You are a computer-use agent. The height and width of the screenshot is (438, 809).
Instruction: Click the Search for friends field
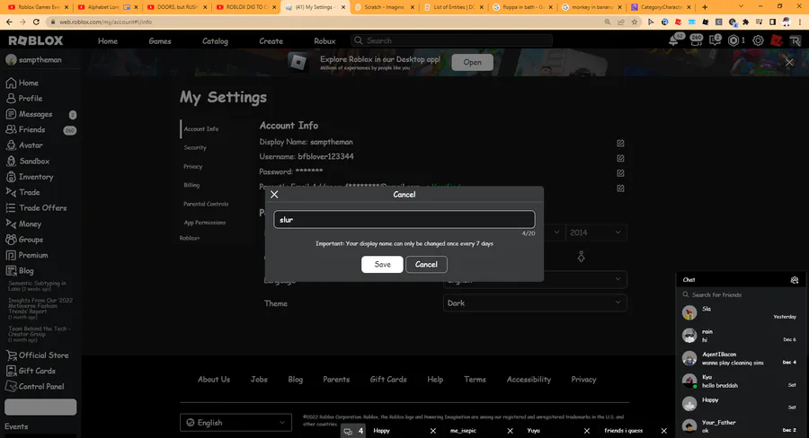(740, 294)
